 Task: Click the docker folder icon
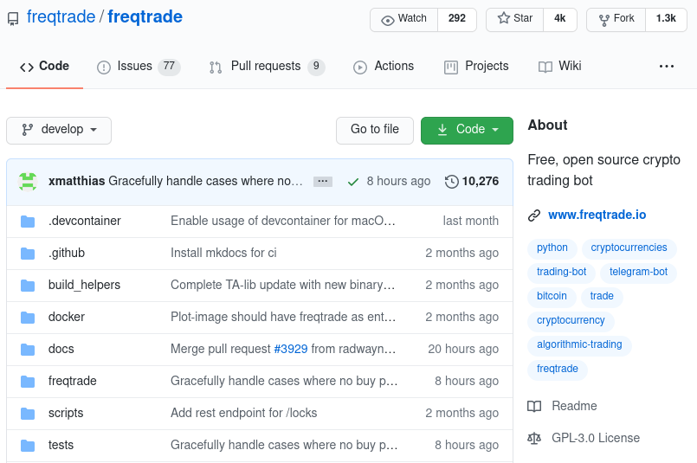click(28, 318)
